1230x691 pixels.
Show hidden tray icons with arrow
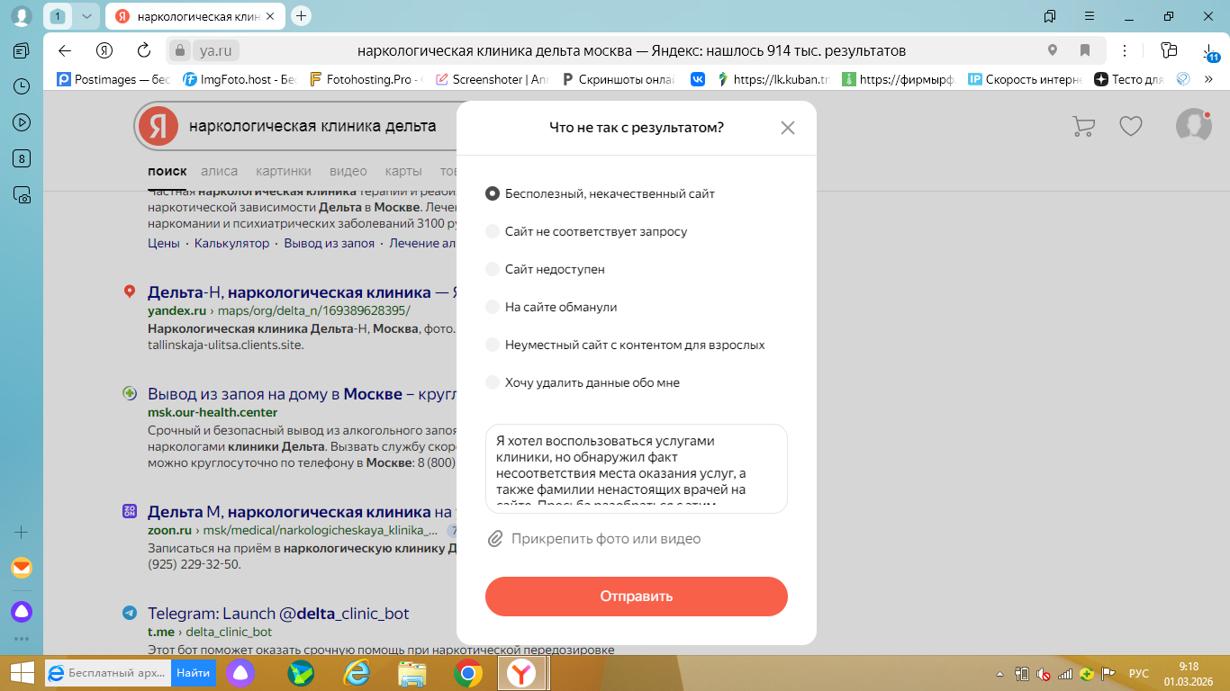click(1000, 673)
